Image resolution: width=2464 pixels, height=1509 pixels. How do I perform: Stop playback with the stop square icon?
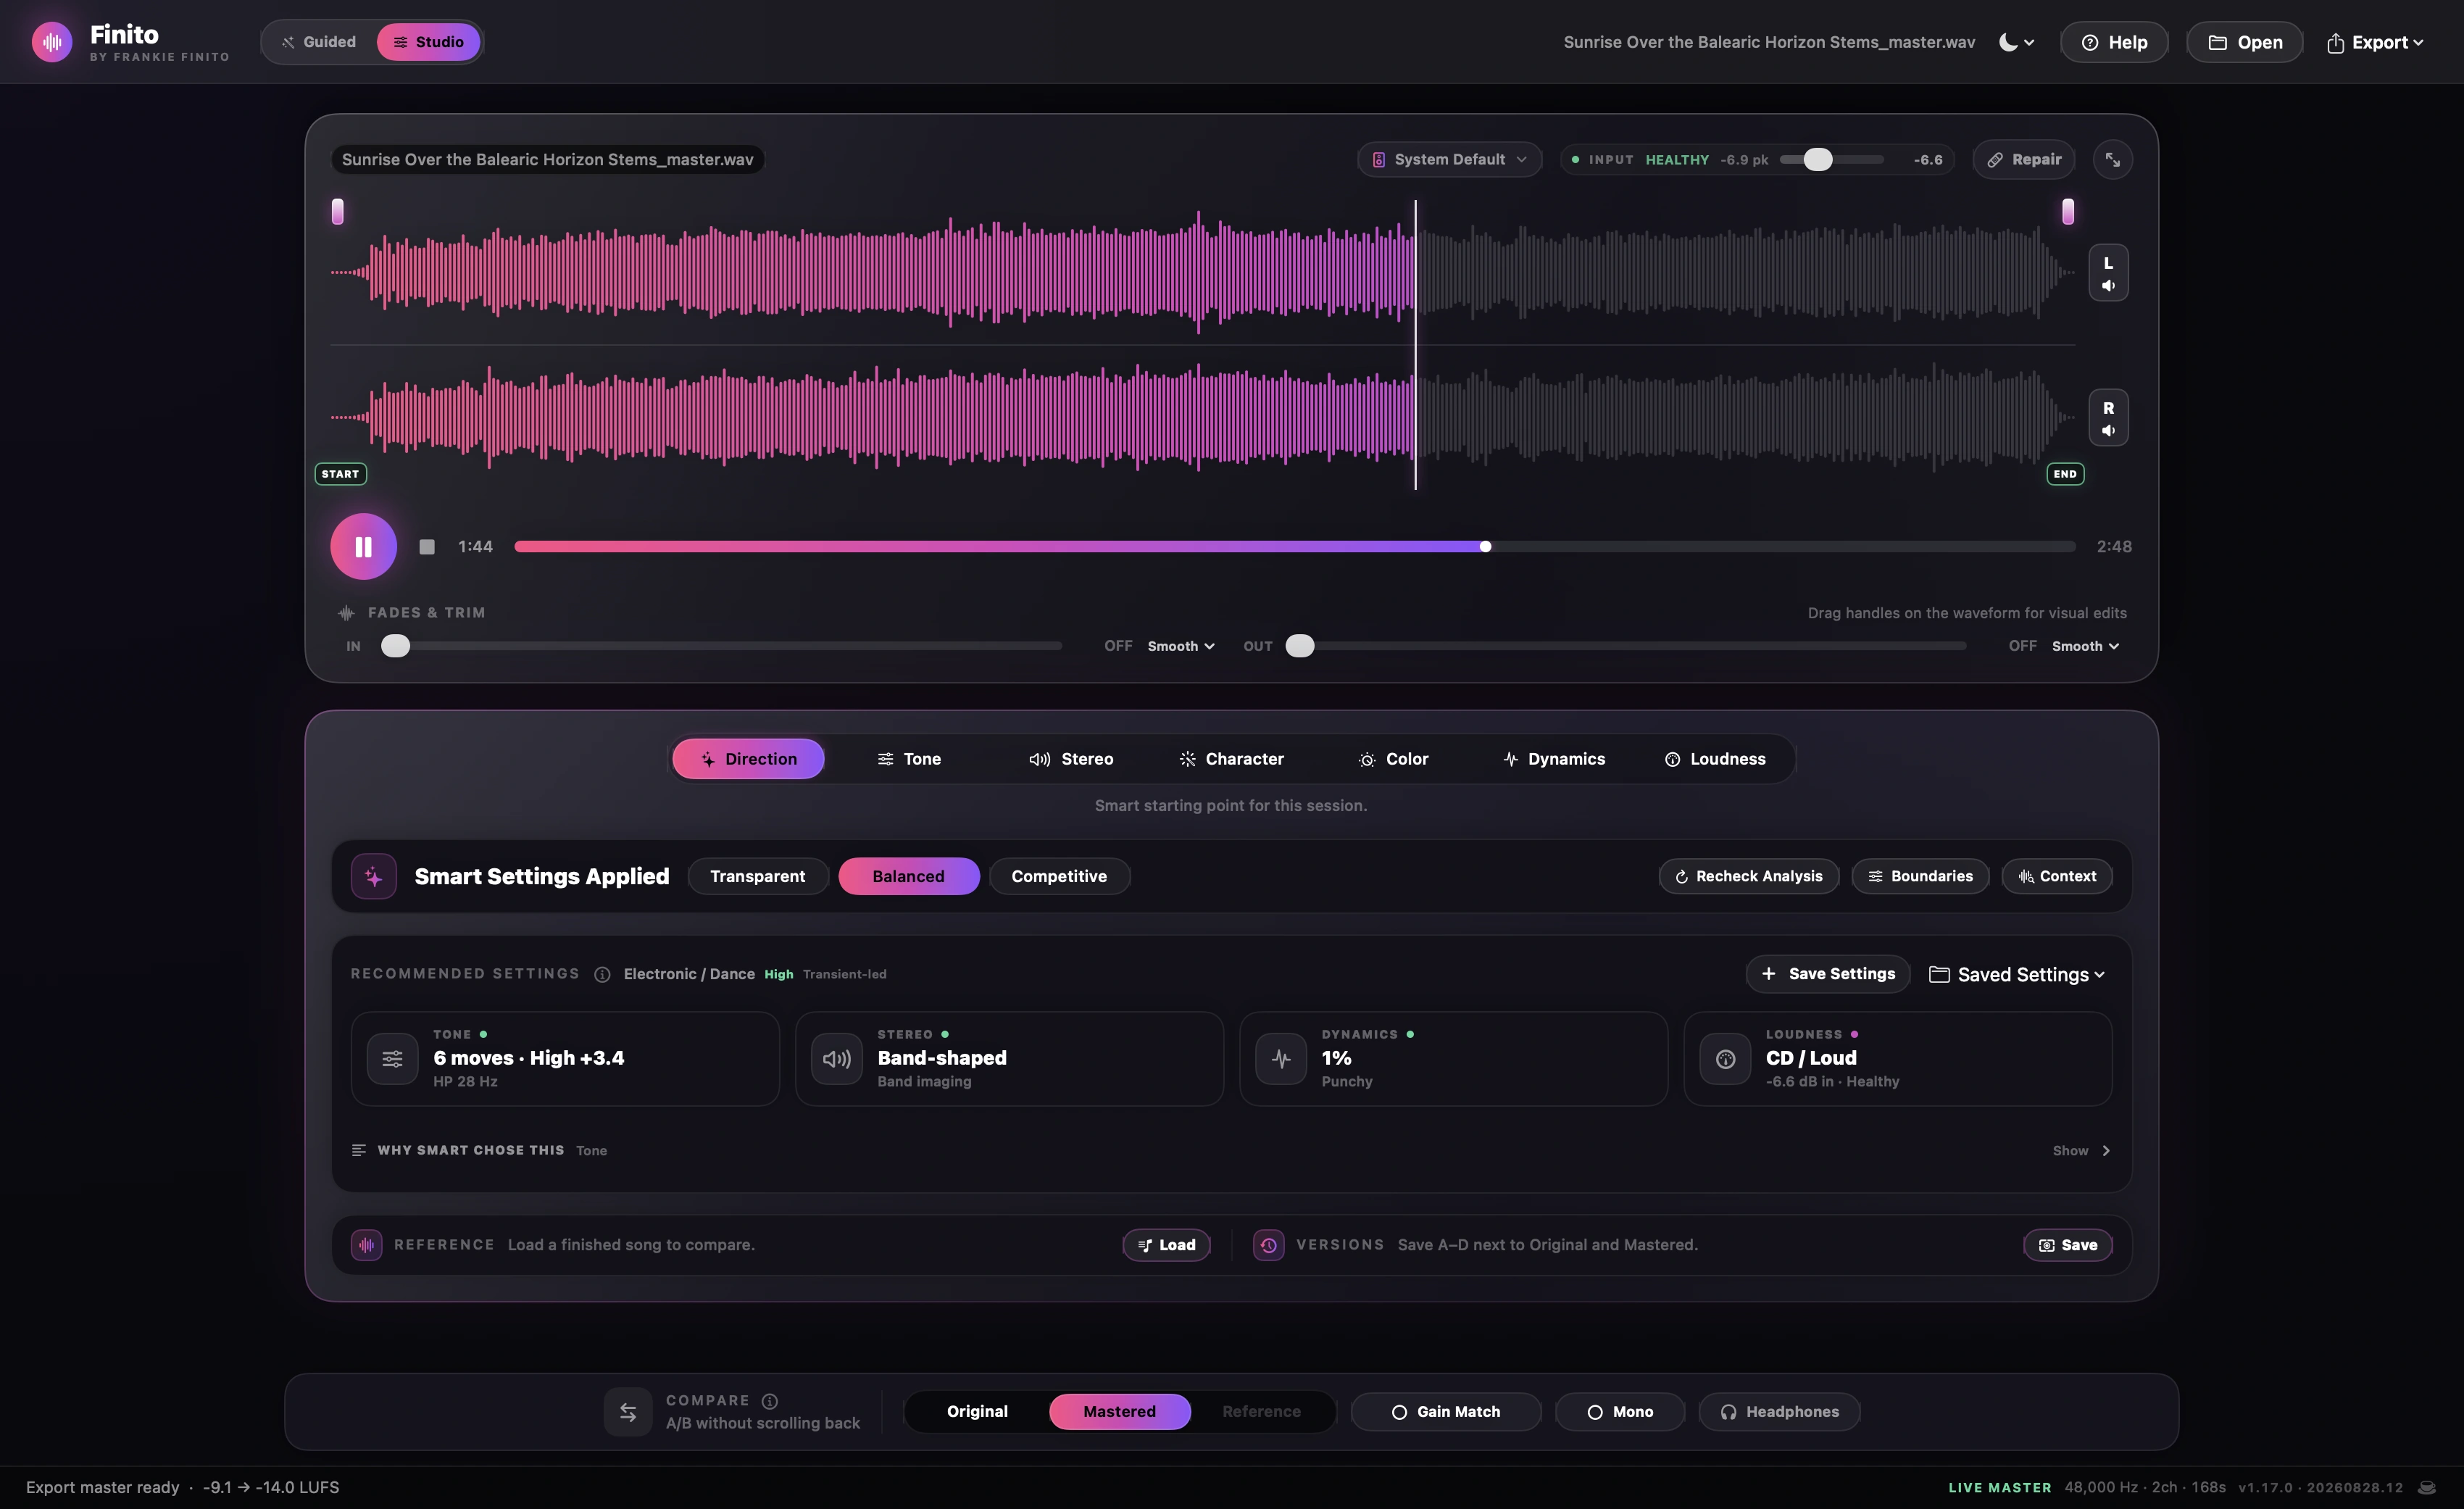tap(427, 546)
